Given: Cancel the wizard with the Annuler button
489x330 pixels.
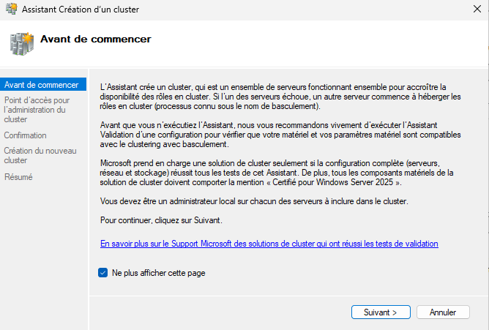Looking at the screenshot, I should 443,312.
